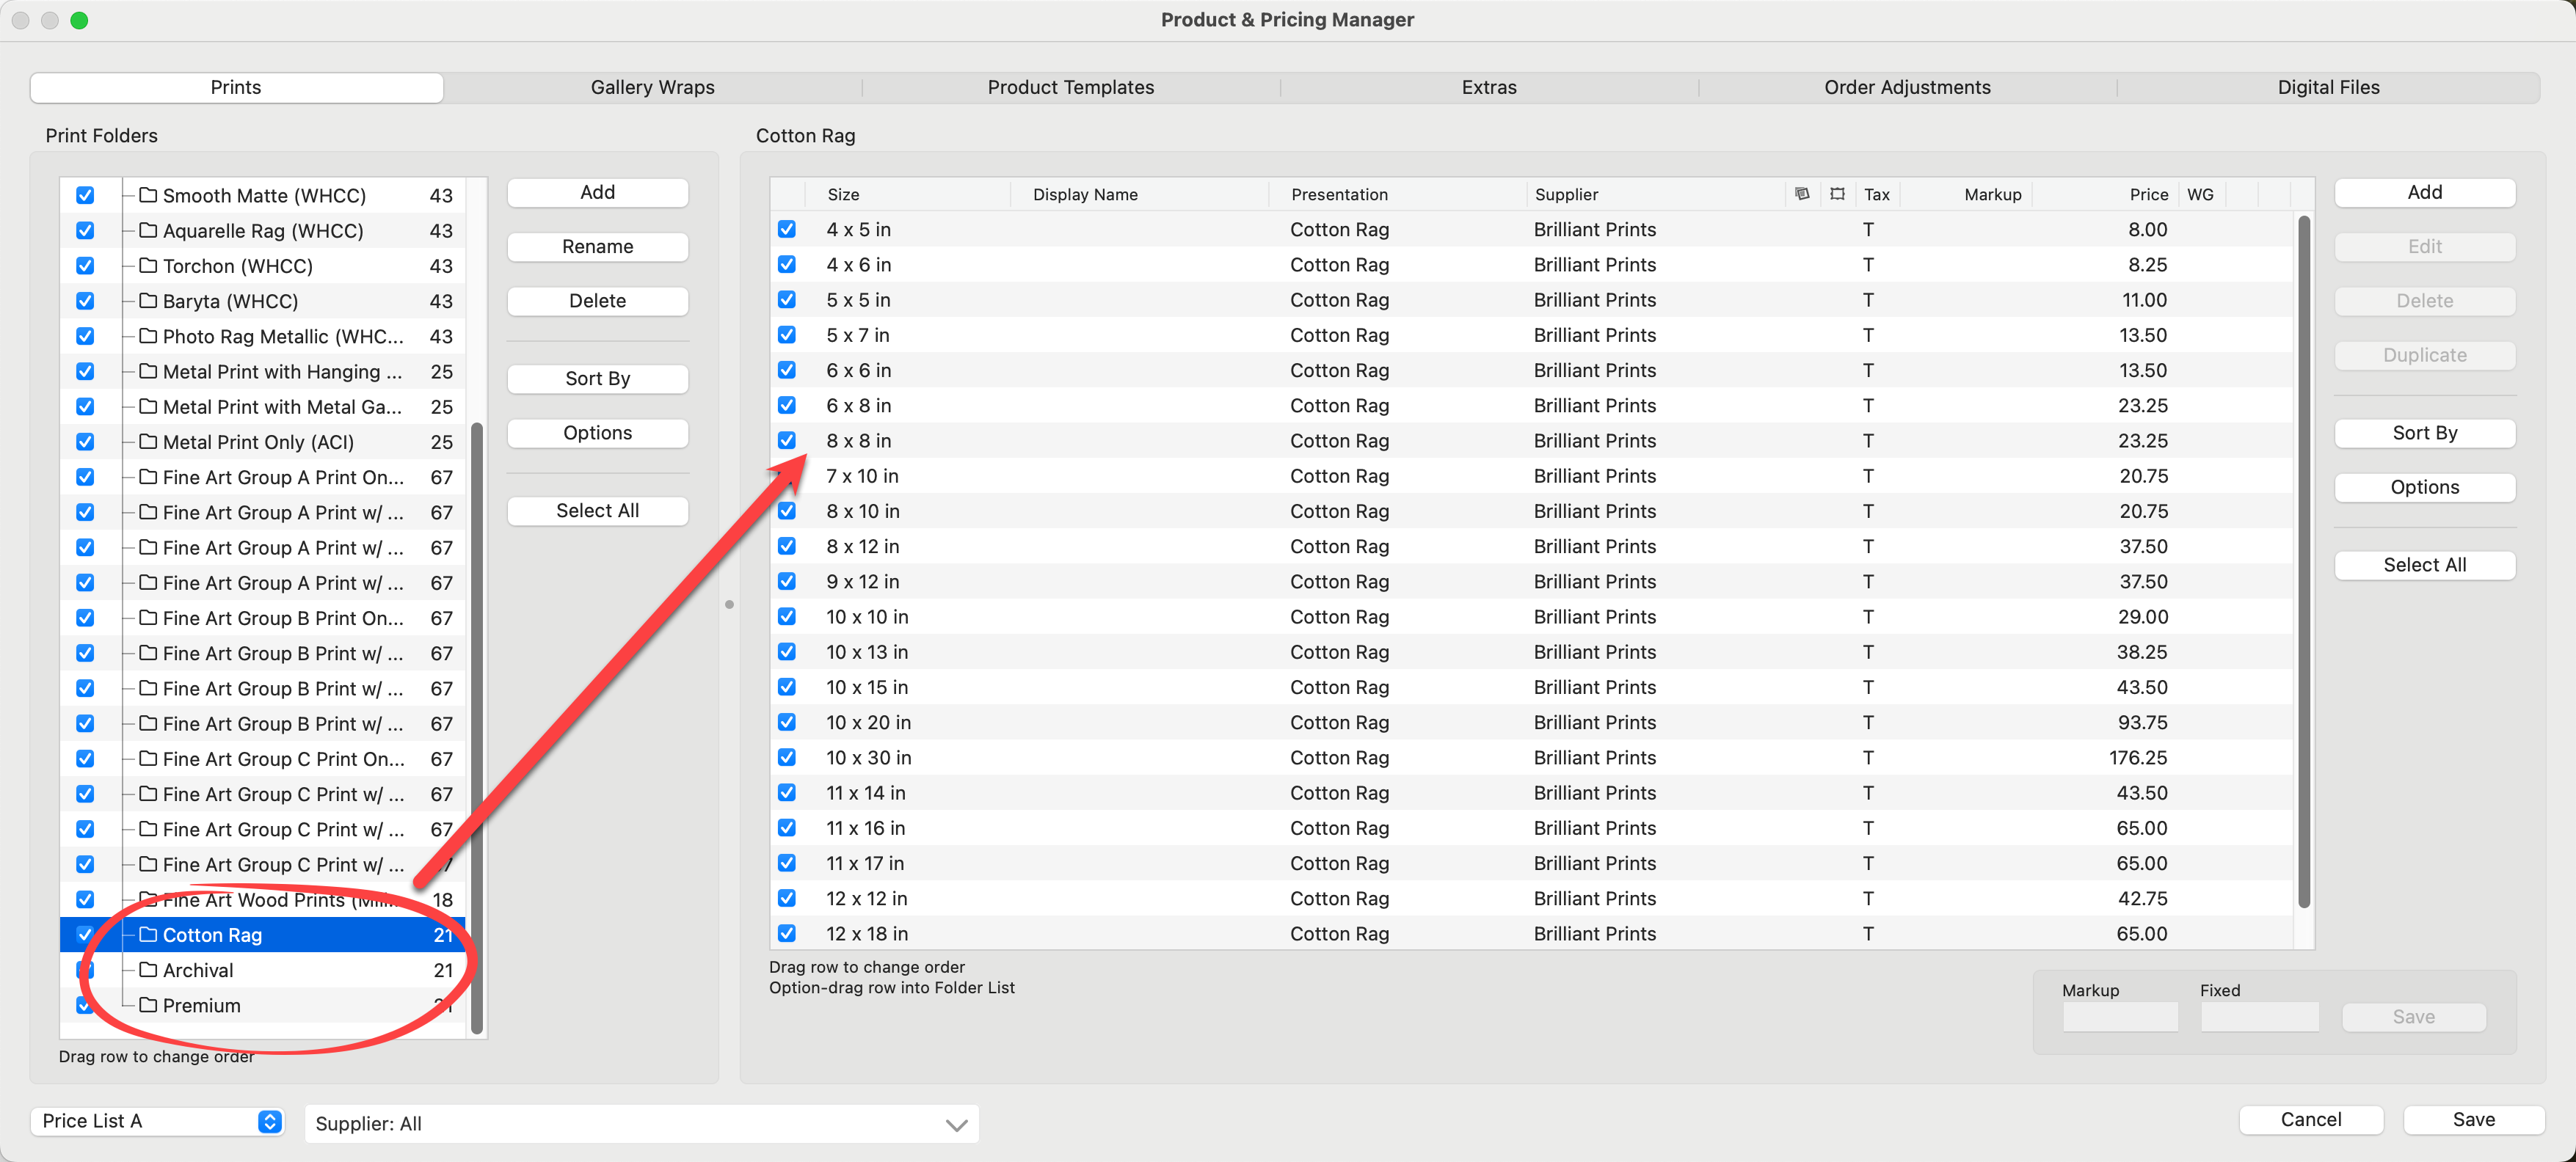Click the stacked pages column header icon
Screen dimensions: 2576x1162
(x=1801, y=194)
